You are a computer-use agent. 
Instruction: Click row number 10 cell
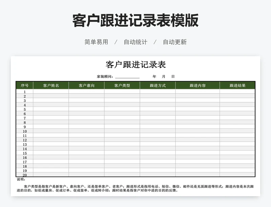[24, 131]
